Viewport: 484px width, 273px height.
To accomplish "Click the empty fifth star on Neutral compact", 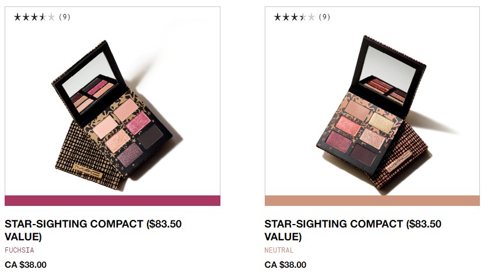I will (x=311, y=17).
